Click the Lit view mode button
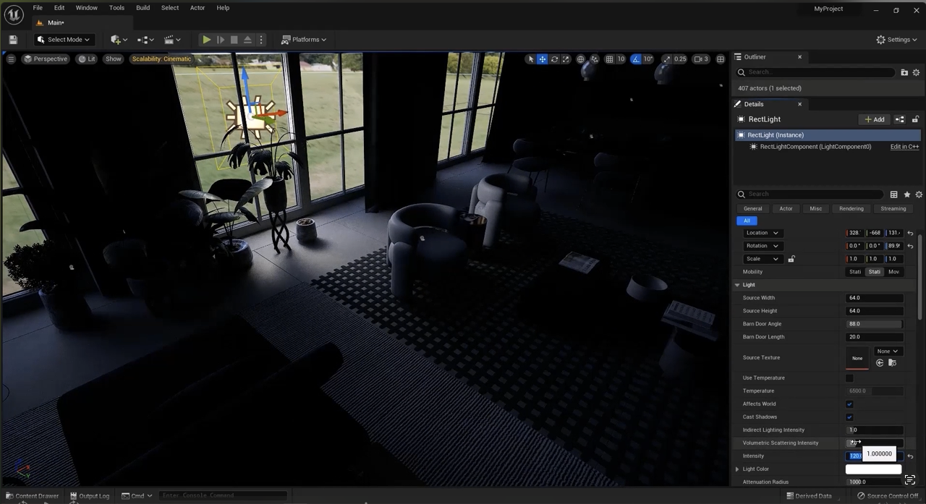This screenshot has width=926, height=504. pyautogui.click(x=87, y=59)
